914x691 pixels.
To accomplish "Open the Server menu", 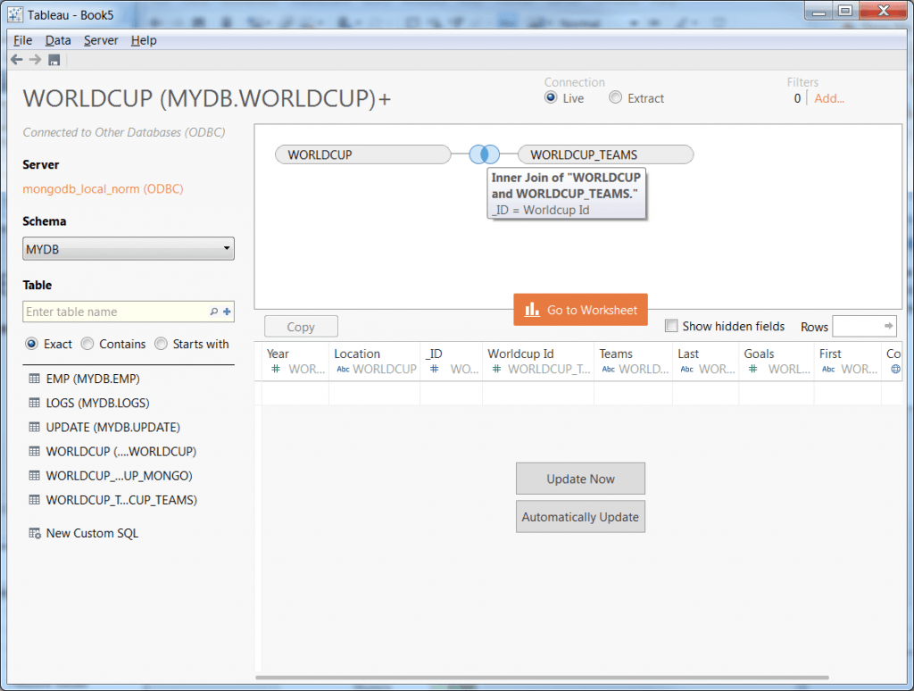I will point(101,40).
